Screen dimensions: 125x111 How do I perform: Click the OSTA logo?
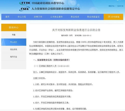click(x=24, y=9)
